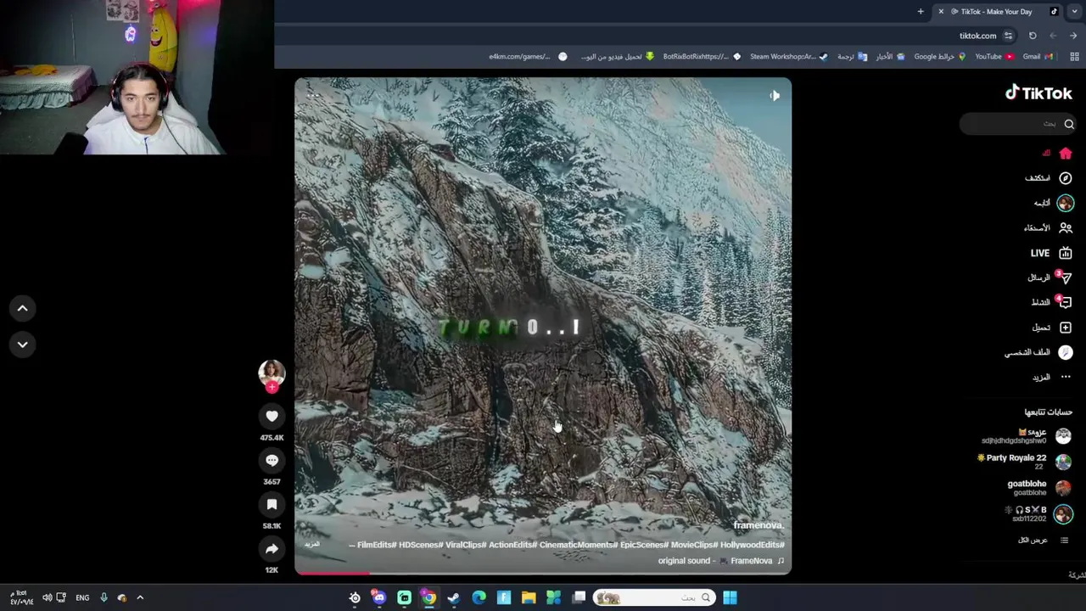This screenshot has height=611, width=1086.
Task: Expand the system tray hidden icons
Action: coord(140,598)
